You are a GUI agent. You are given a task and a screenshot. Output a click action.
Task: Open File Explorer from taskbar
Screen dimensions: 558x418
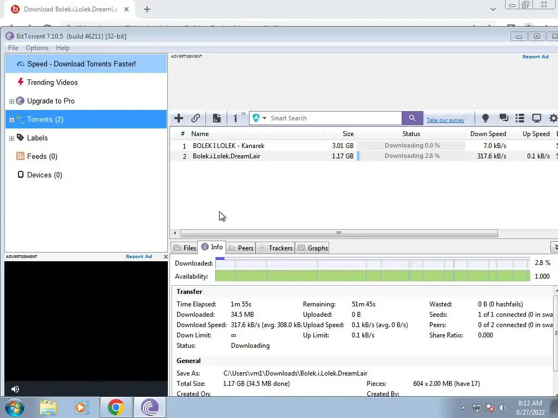(x=48, y=407)
